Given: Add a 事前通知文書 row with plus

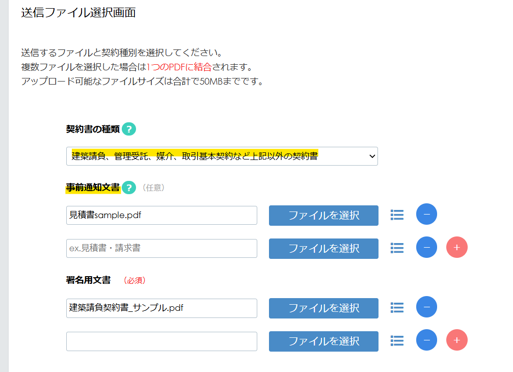Looking at the screenshot, I should click(x=457, y=247).
